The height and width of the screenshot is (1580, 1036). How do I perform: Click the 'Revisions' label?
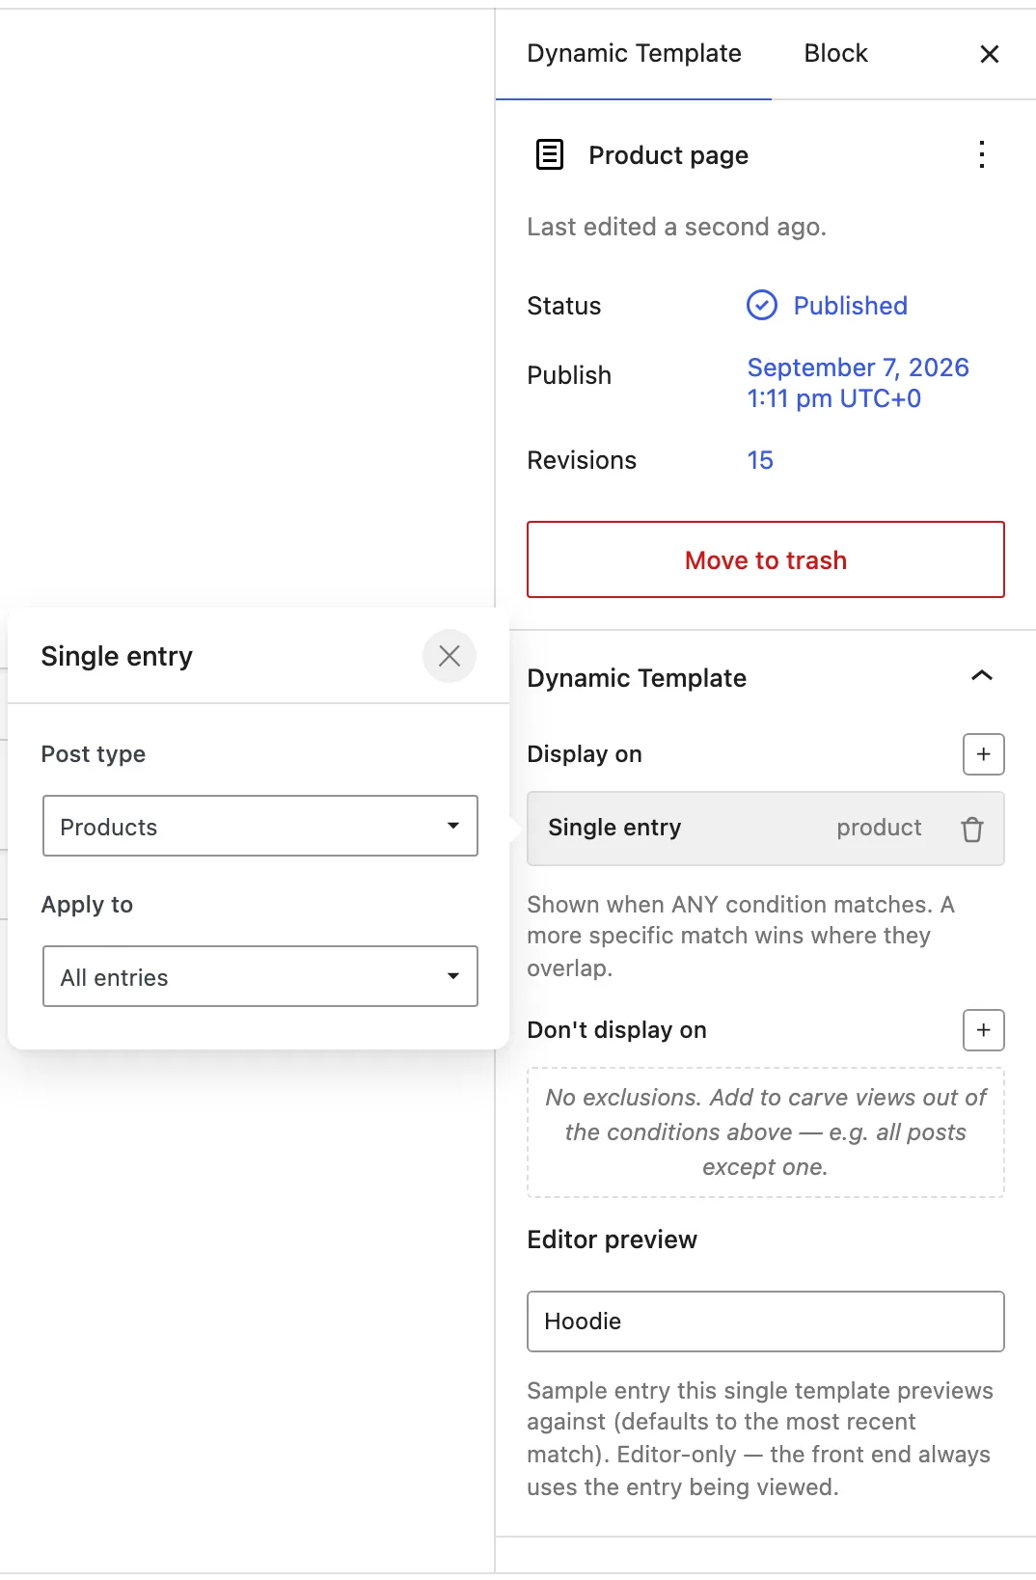582,460
